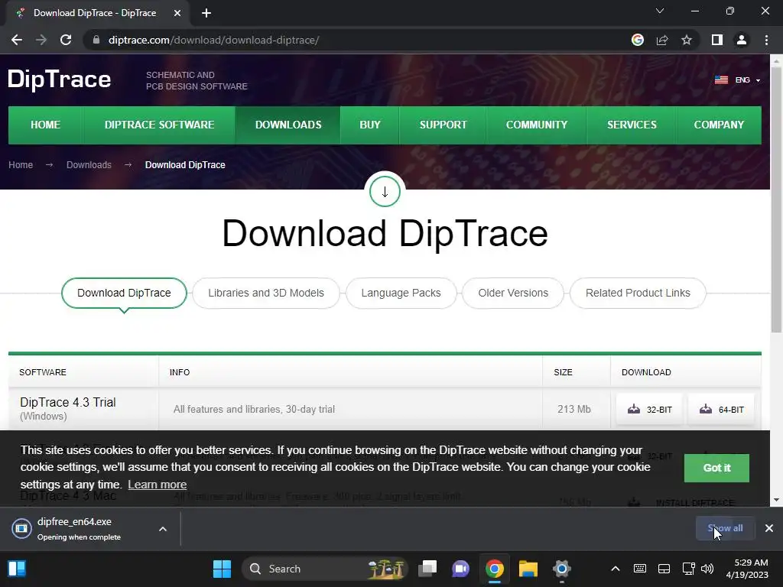Go back with the browser back arrow
Image resolution: width=783 pixels, height=587 pixels.
coord(17,40)
